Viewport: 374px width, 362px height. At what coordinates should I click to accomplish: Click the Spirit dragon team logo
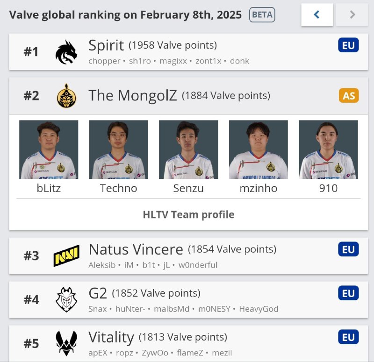pos(66,52)
